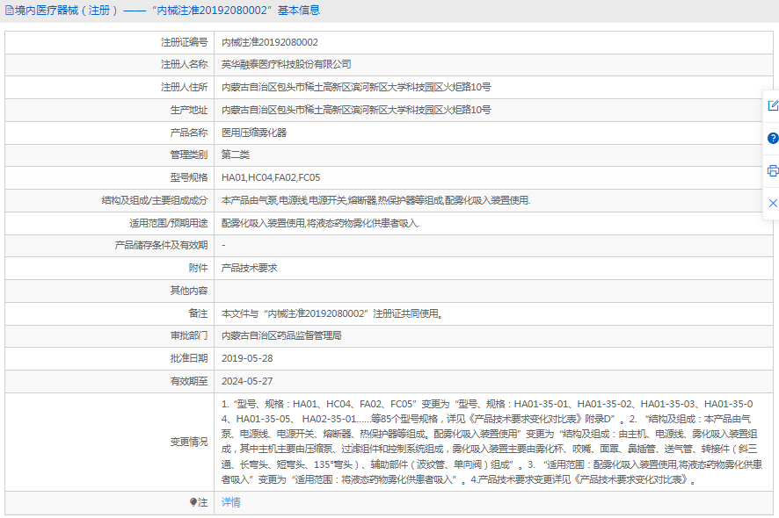Click the 注册证编号 row label

(185, 43)
